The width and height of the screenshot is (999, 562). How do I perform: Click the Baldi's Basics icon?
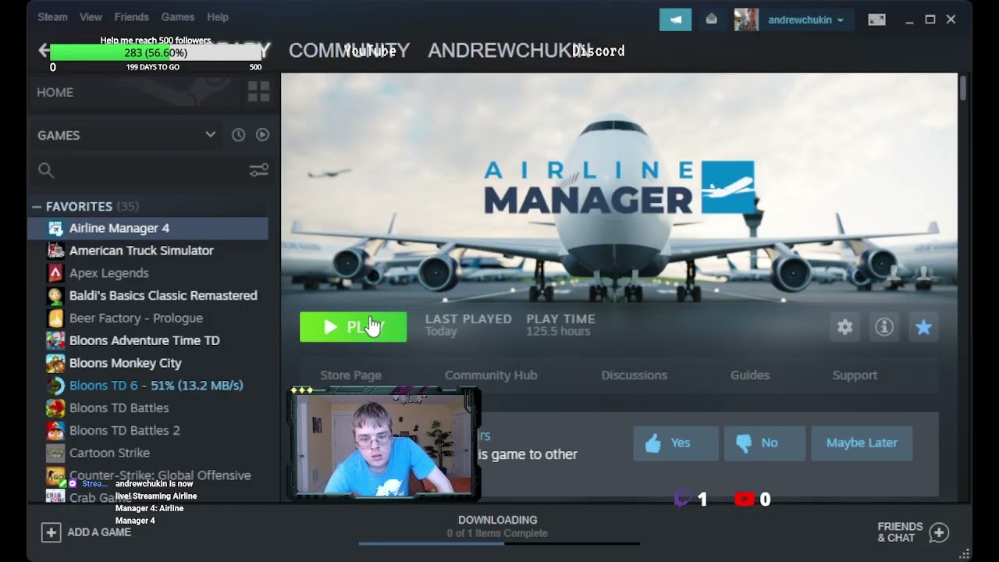pos(55,295)
